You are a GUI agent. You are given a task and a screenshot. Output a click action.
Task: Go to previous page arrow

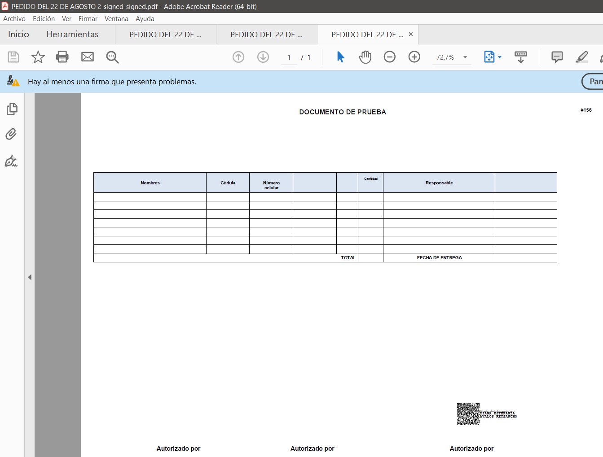(x=238, y=57)
